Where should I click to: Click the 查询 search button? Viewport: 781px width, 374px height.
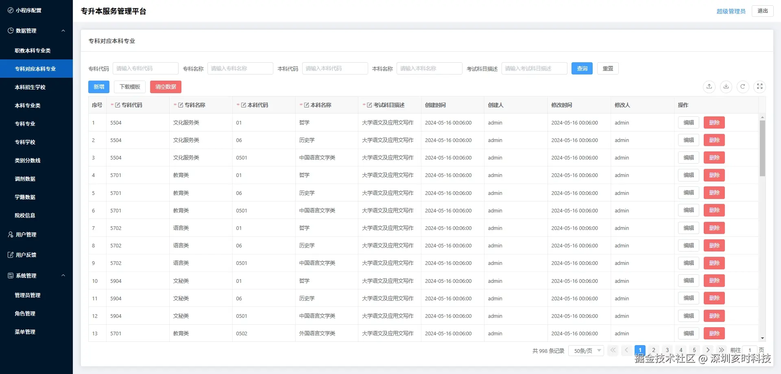[x=582, y=68]
